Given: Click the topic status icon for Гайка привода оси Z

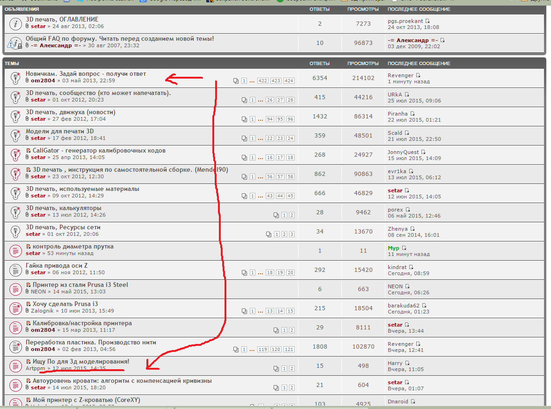Looking at the screenshot, I should pos(15,270).
